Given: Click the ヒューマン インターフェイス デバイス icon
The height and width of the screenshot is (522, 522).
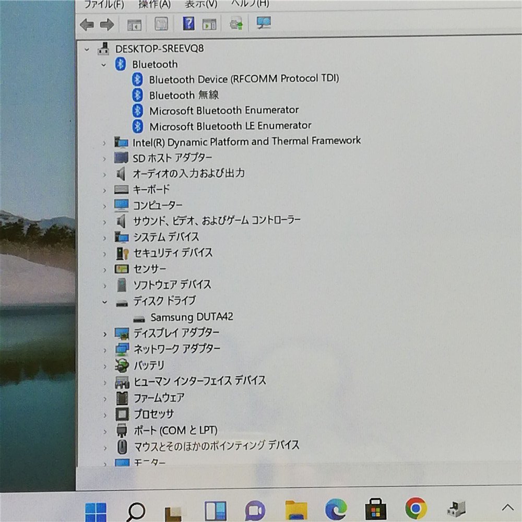Looking at the screenshot, I should pos(122,382).
